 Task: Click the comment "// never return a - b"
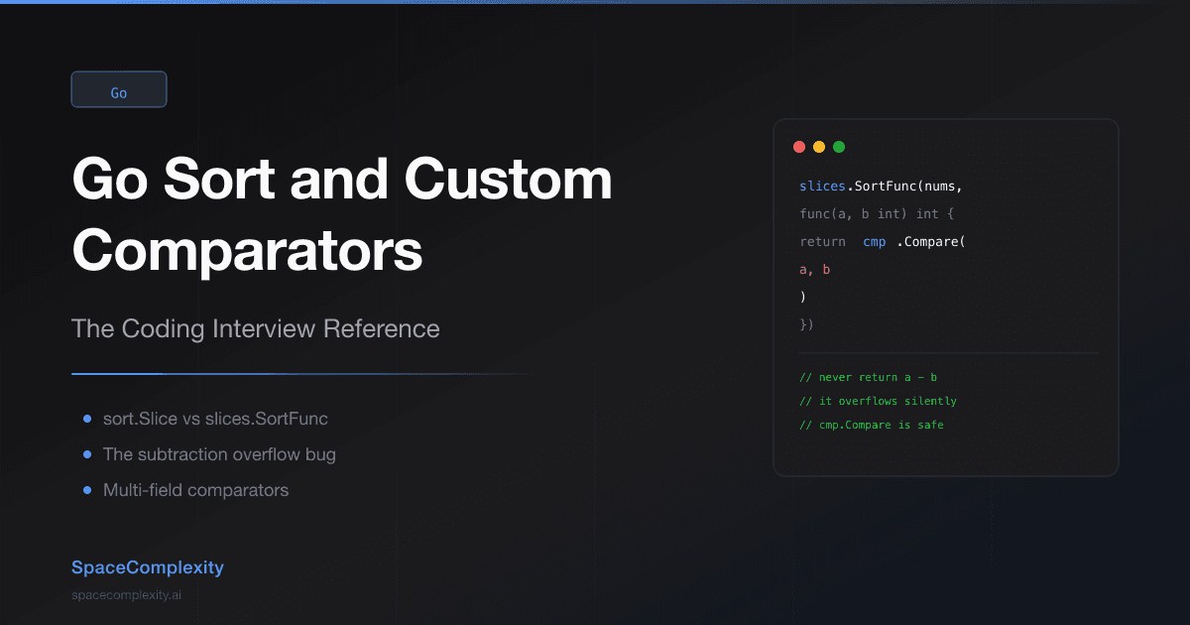tap(868, 377)
